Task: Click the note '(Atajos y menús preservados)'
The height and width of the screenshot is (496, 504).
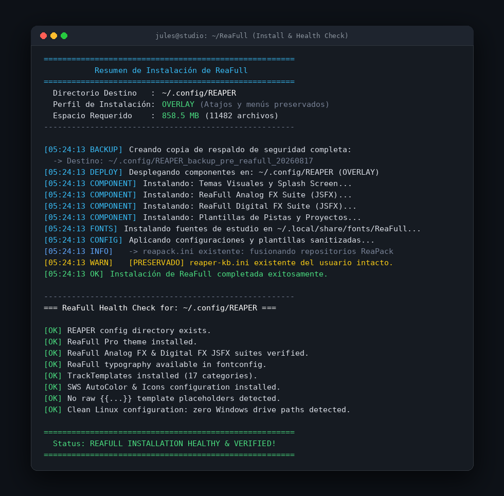Action: tap(264, 104)
